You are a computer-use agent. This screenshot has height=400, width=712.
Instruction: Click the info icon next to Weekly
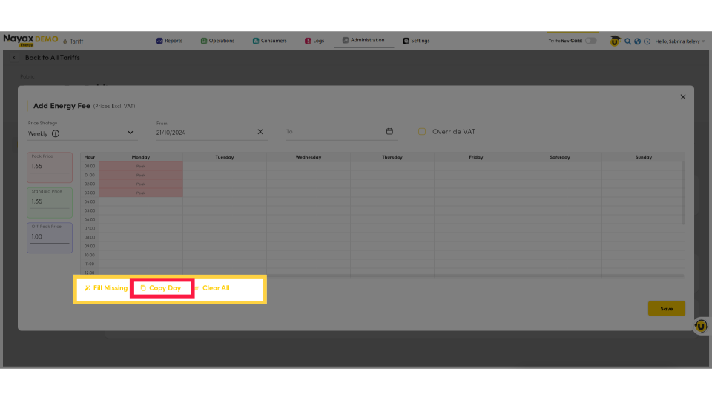click(56, 134)
